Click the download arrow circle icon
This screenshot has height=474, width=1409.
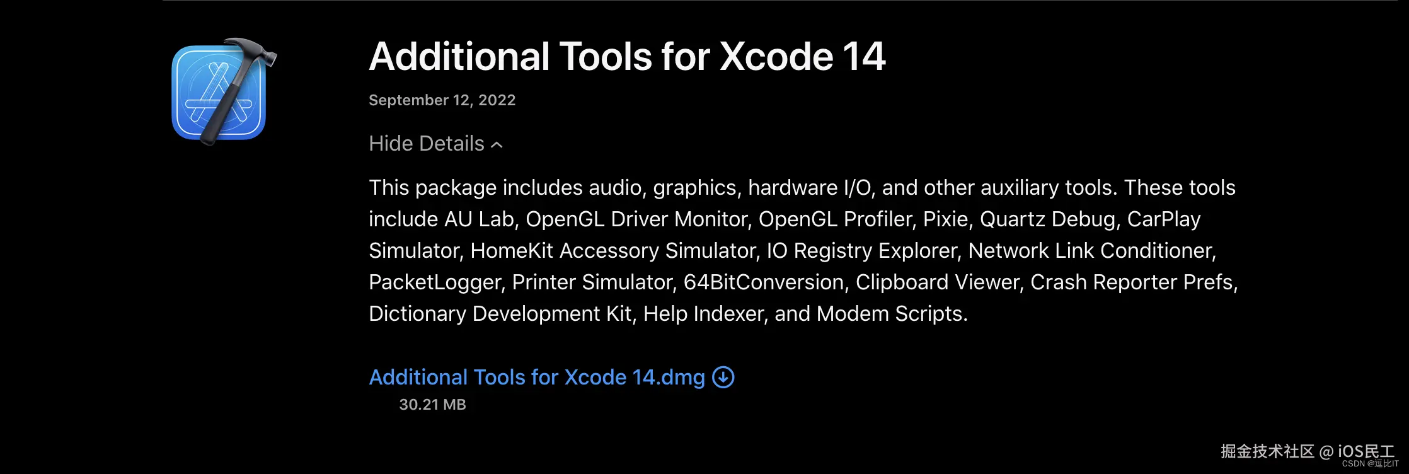click(723, 377)
